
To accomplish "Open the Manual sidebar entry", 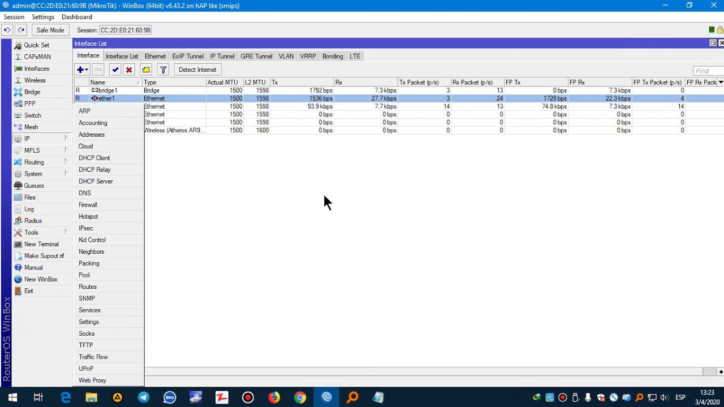I will click(x=33, y=267).
